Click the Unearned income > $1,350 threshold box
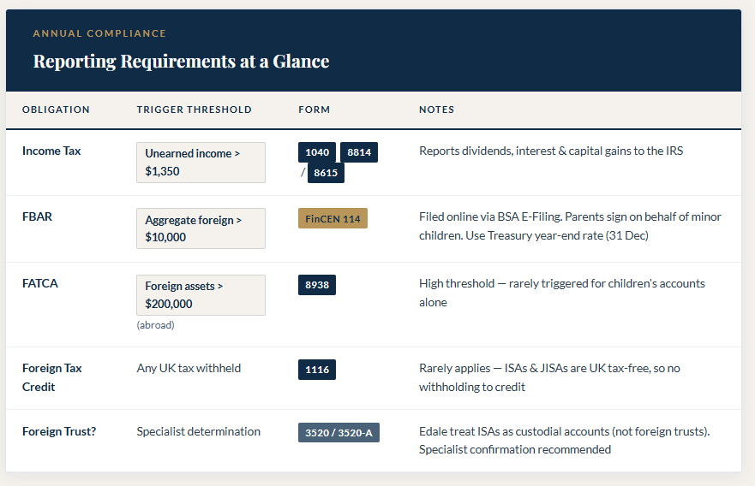 click(201, 163)
